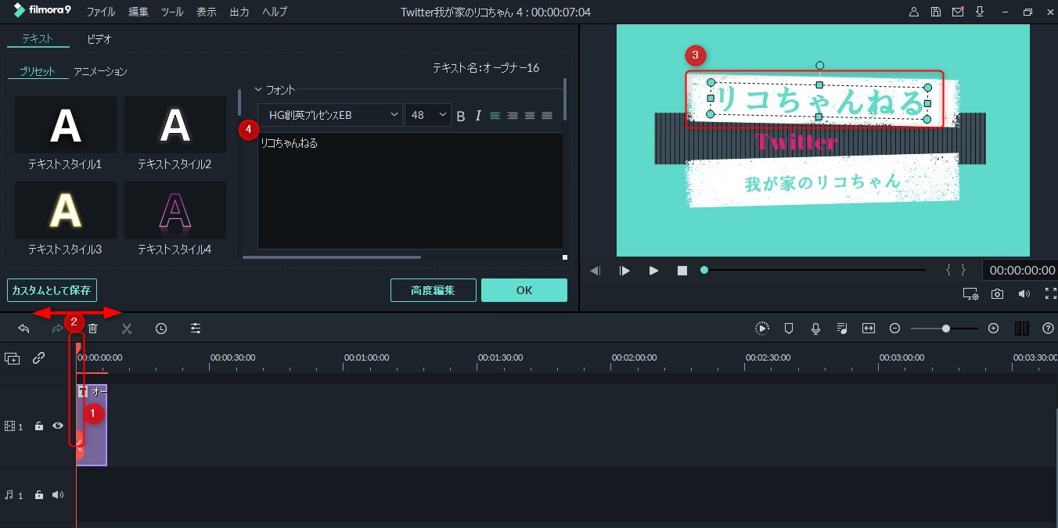Open 高度編集 advanced editing

[x=433, y=290]
